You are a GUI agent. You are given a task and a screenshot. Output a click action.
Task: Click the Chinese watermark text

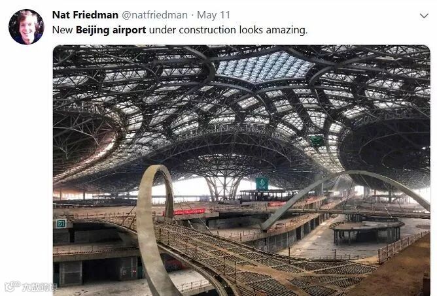39,287
